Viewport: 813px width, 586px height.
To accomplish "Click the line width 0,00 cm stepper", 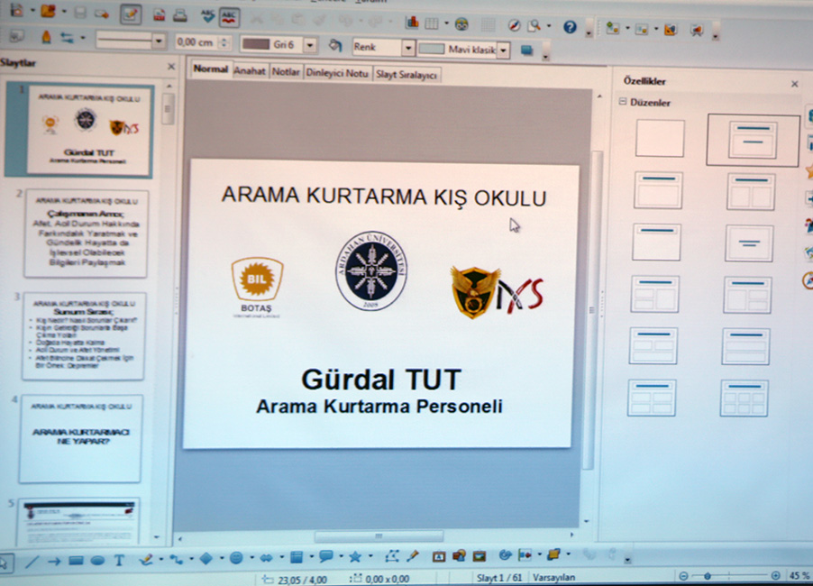I will tap(225, 42).
